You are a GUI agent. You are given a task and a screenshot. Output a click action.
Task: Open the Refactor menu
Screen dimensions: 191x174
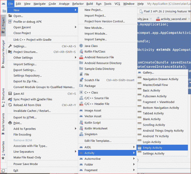pos(78,4)
